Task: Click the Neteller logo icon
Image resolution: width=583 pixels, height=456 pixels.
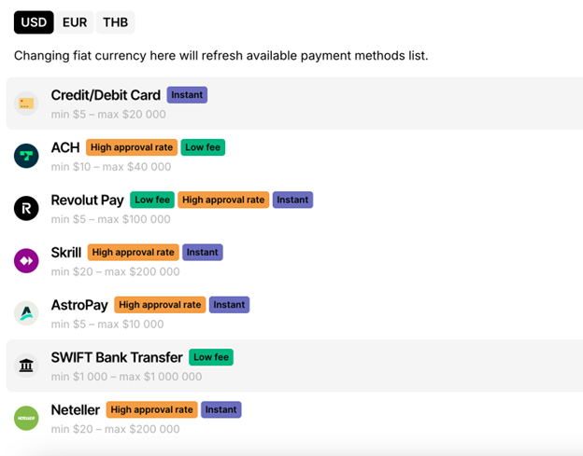Action: (26, 418)
